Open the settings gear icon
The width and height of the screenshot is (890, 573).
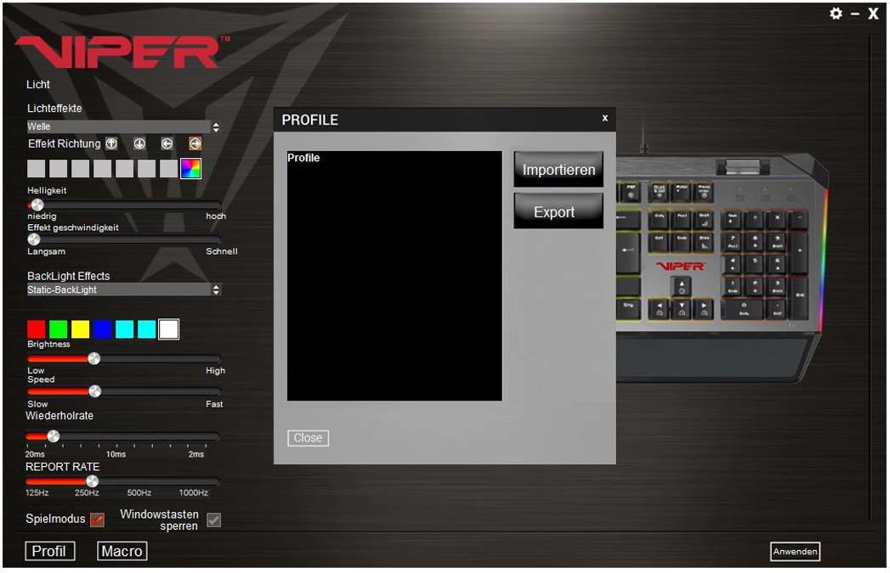tap(836, 13)
